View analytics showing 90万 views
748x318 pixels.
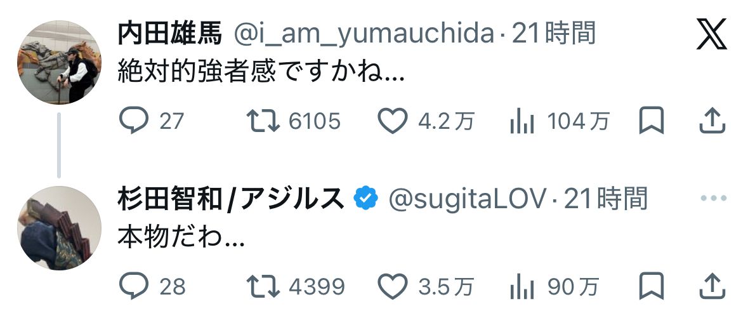pos(522,287)
